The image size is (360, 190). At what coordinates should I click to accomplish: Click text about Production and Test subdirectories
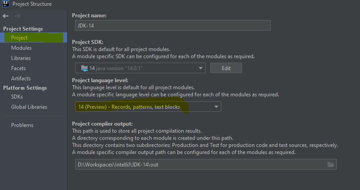(x=205, y=145)
